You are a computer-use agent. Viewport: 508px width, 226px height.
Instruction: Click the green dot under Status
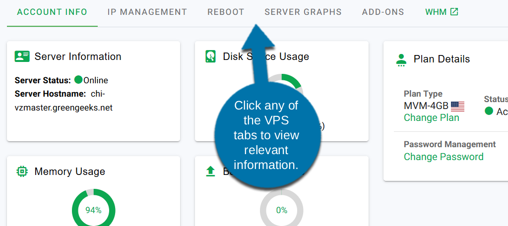(x=489, y=111)
